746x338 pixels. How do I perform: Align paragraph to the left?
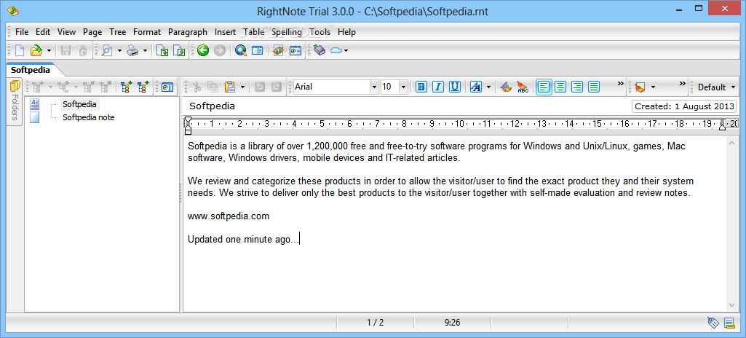pyautogui.click(x=544, y=87)
